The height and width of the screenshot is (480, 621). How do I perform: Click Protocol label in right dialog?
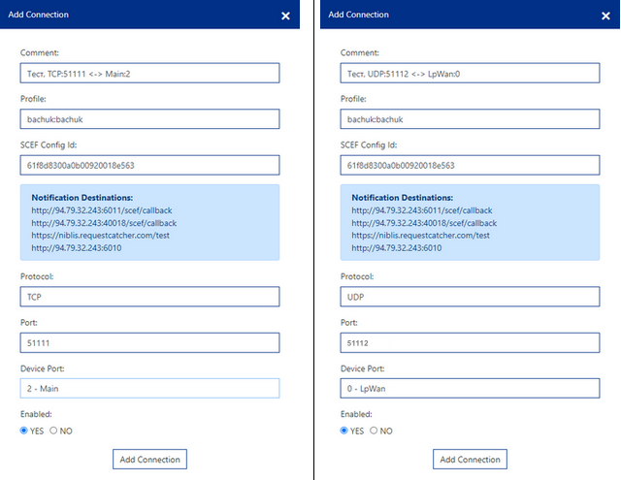pyautogui.click(x=357, y=276)
